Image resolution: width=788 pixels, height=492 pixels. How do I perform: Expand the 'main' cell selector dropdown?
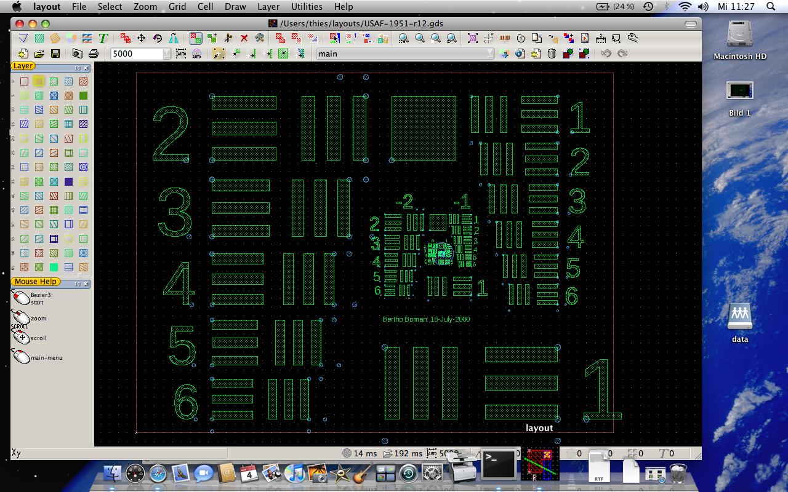point(490,54)
